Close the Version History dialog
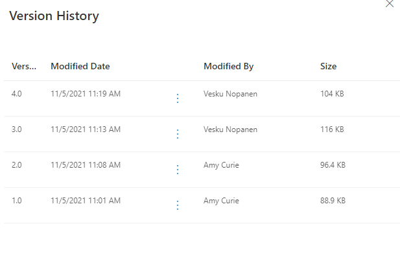 [x=390, y=4]
